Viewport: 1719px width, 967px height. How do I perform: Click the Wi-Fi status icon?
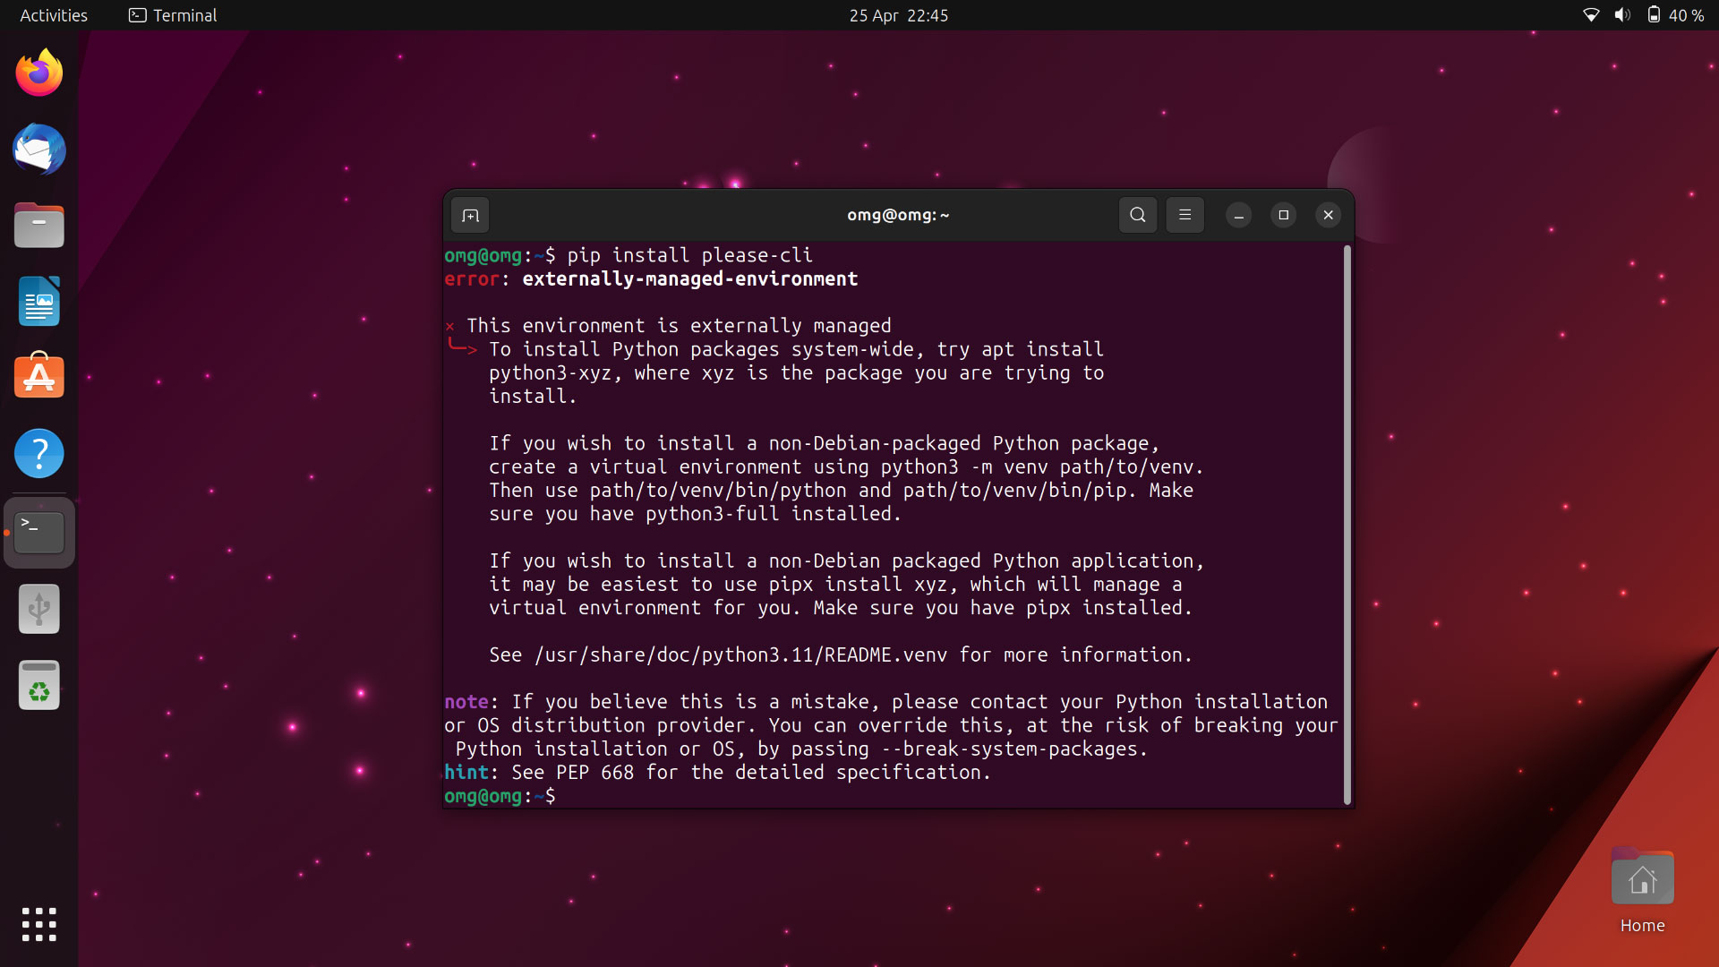coord(1591,15)
